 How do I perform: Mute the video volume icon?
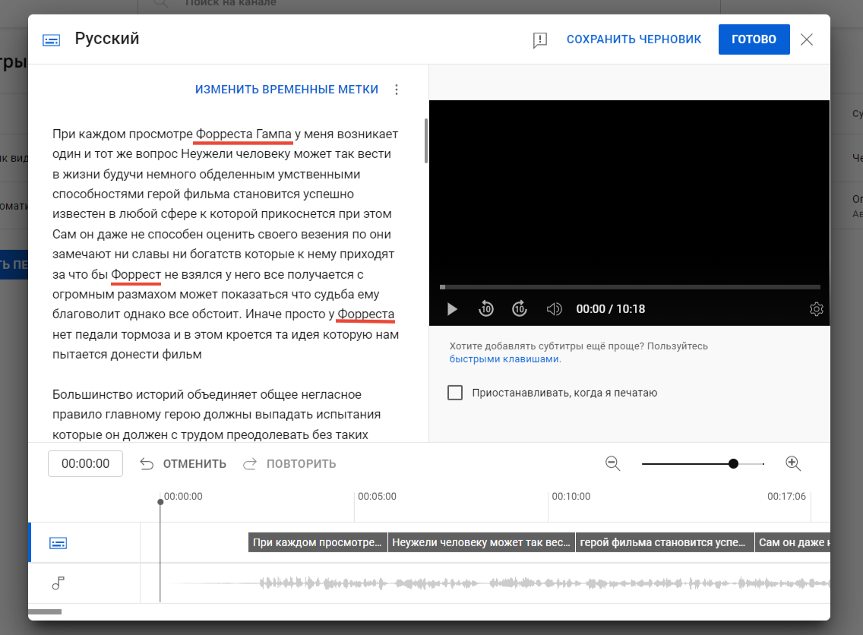point(554,308)
